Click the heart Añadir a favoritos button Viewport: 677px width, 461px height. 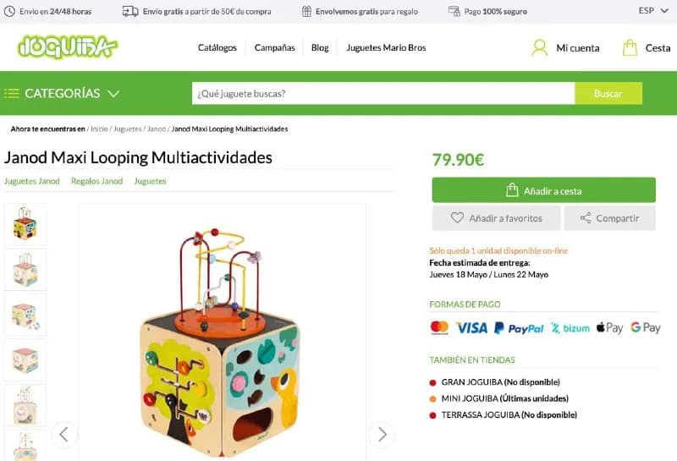point(496,218)
